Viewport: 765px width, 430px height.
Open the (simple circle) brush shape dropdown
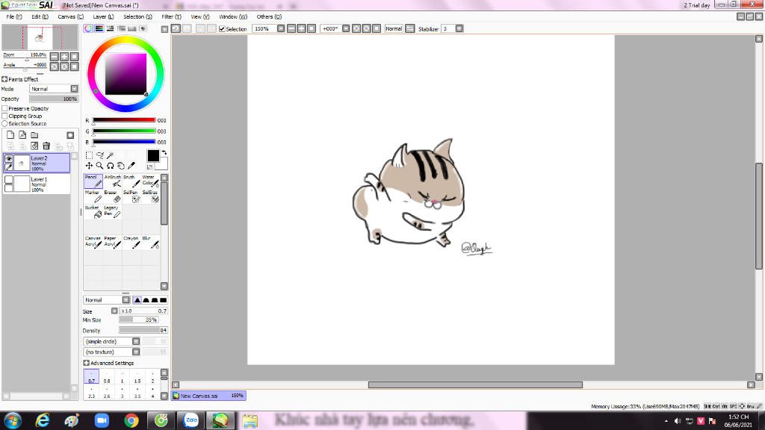[x=112, y=341]
